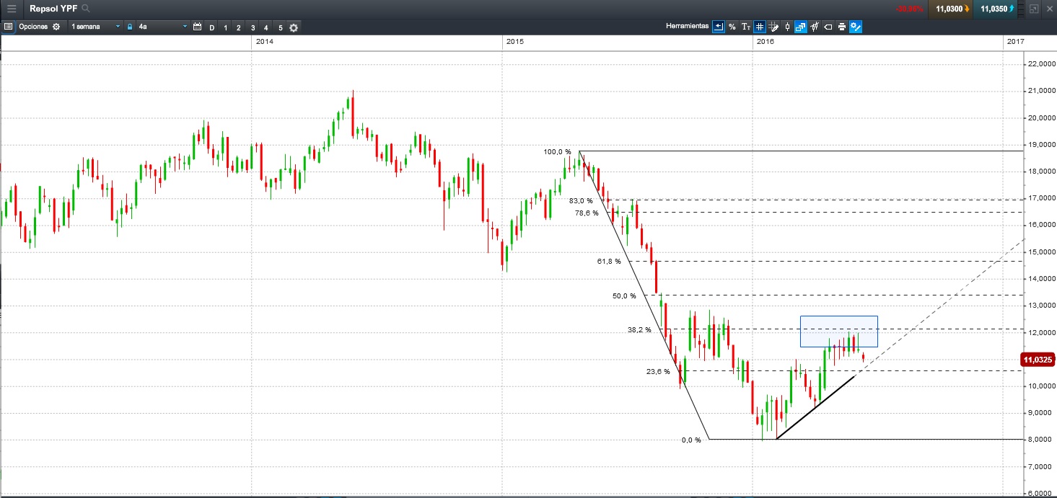Click the 2014 time axis label
Viewport: 1057px width, 498px height.
pos(265,42)
